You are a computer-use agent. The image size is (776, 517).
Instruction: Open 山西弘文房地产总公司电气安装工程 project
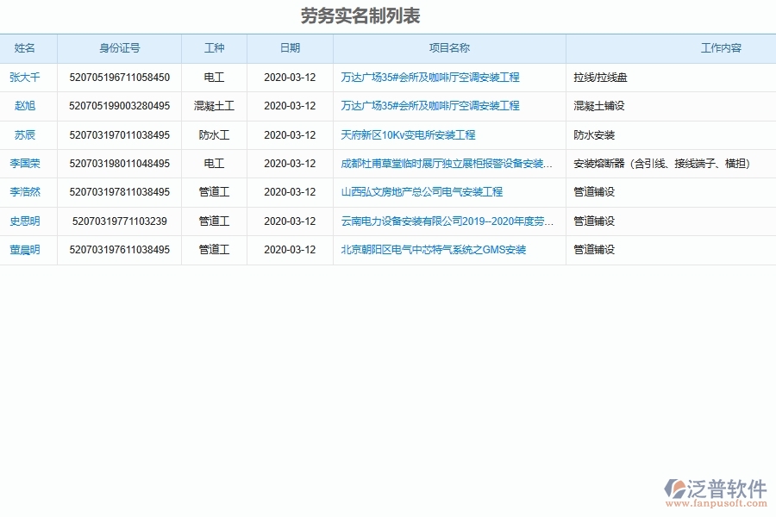[422, 192]
